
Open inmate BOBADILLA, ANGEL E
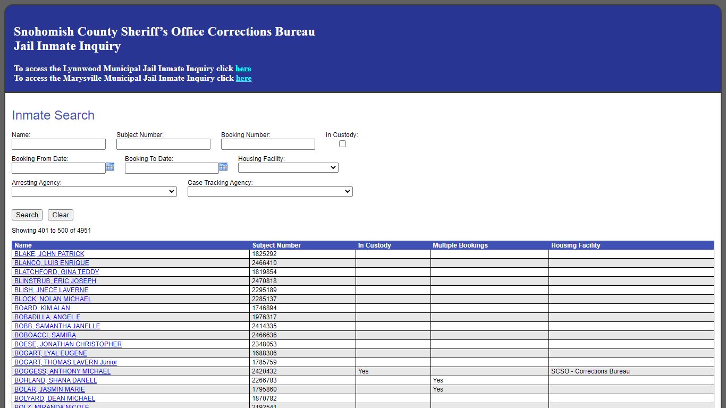[47, 317]
